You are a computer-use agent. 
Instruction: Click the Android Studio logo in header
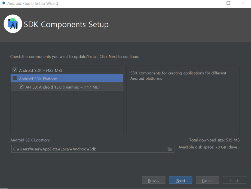click(x=13, y=24)
